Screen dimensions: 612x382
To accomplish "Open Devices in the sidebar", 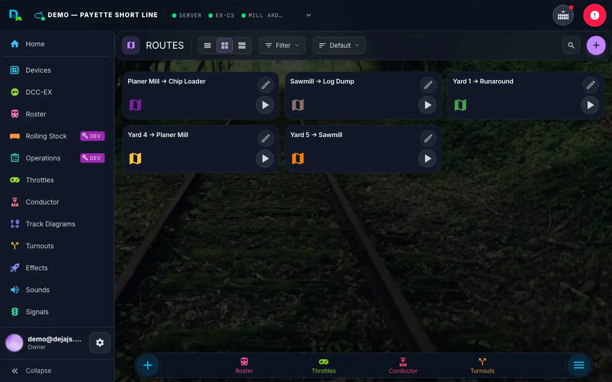I will point(57,70).
